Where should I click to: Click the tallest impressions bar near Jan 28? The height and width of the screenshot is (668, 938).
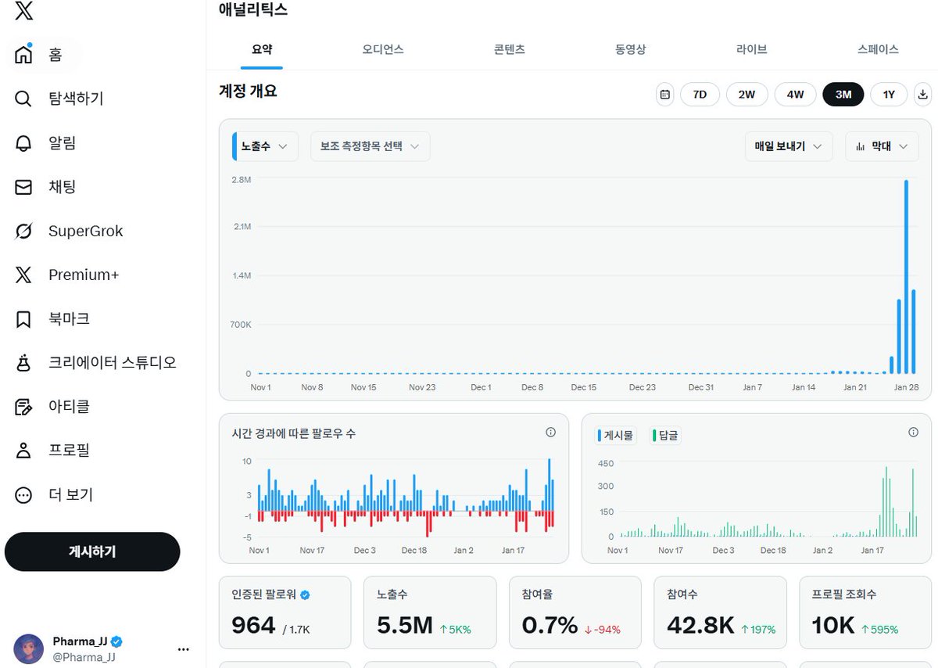coord(906,277)
